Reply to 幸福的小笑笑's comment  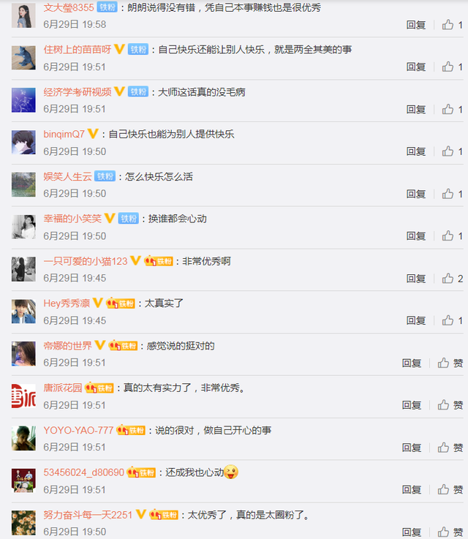click(416, 235)
